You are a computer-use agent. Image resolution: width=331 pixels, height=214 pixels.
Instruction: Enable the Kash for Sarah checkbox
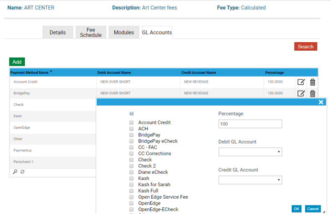pyautogui.click(x=131, y=185)
